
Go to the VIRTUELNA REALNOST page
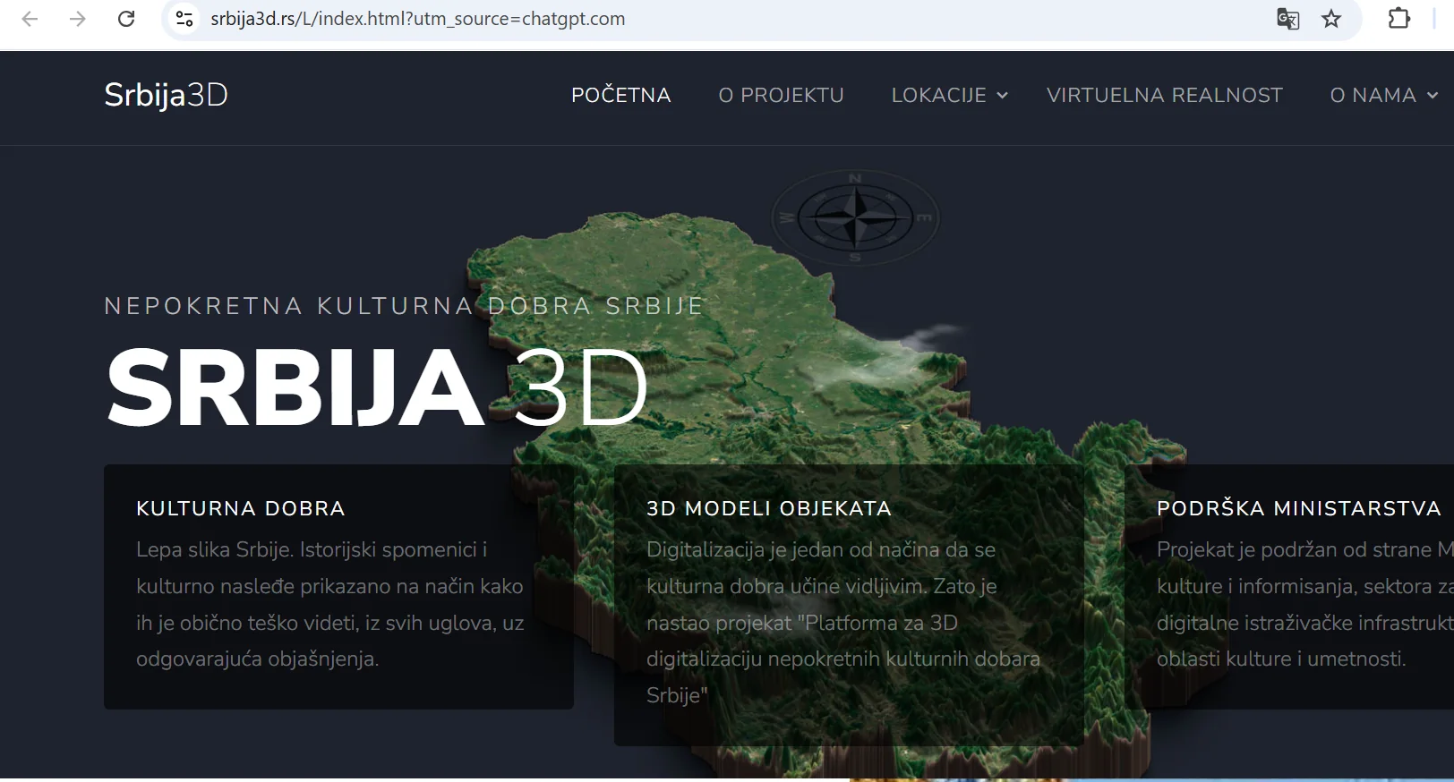click(1164, 95)
